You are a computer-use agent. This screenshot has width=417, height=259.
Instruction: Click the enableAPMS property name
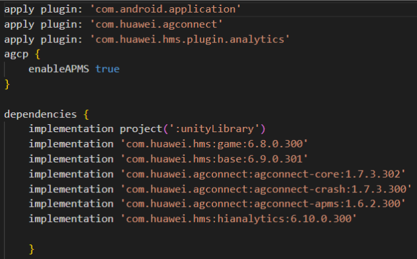coord(59,69)
